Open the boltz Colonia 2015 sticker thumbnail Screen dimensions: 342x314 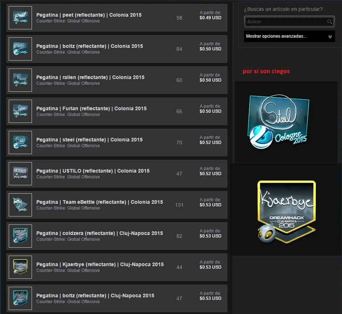click(x=20, y=49)
